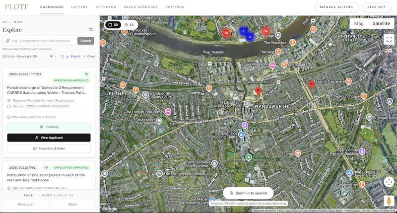The image size is (397, 213).
Task: Click The Ship pub marker
Action: pos(278,52)
